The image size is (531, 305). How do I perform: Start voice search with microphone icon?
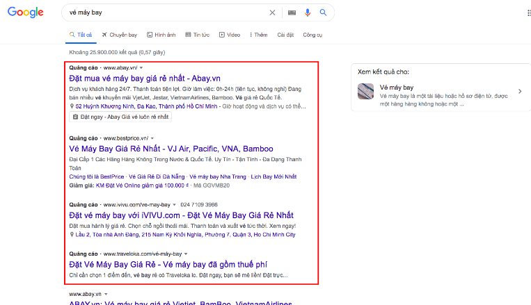coord(308,13)
